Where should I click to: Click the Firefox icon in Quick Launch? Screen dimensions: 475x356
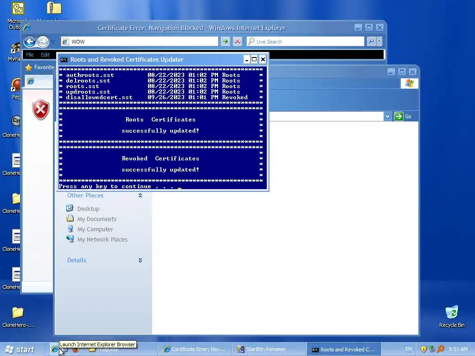[76, 350]
